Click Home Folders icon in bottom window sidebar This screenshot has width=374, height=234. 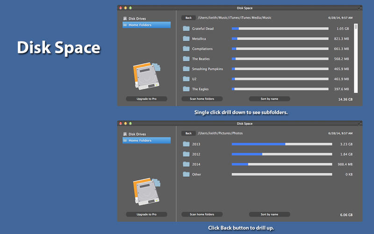click(x=125, y=140)
